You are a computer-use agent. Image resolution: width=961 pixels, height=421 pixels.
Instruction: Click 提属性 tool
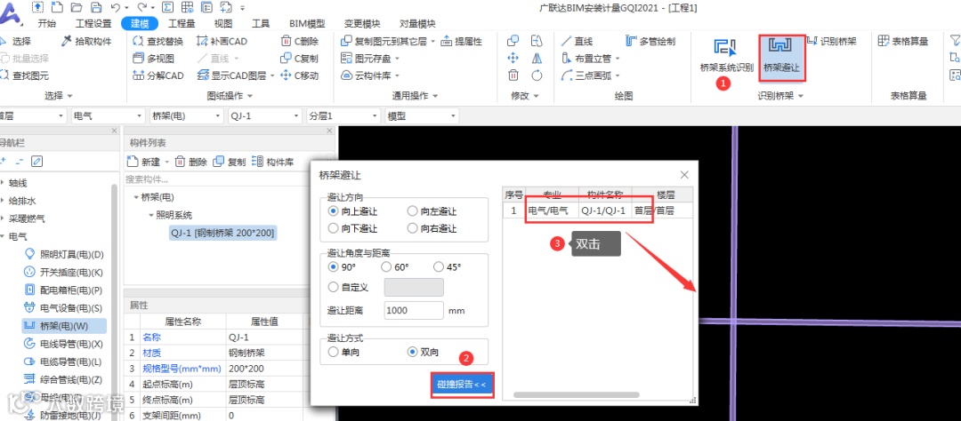click(x=461, y=42)
